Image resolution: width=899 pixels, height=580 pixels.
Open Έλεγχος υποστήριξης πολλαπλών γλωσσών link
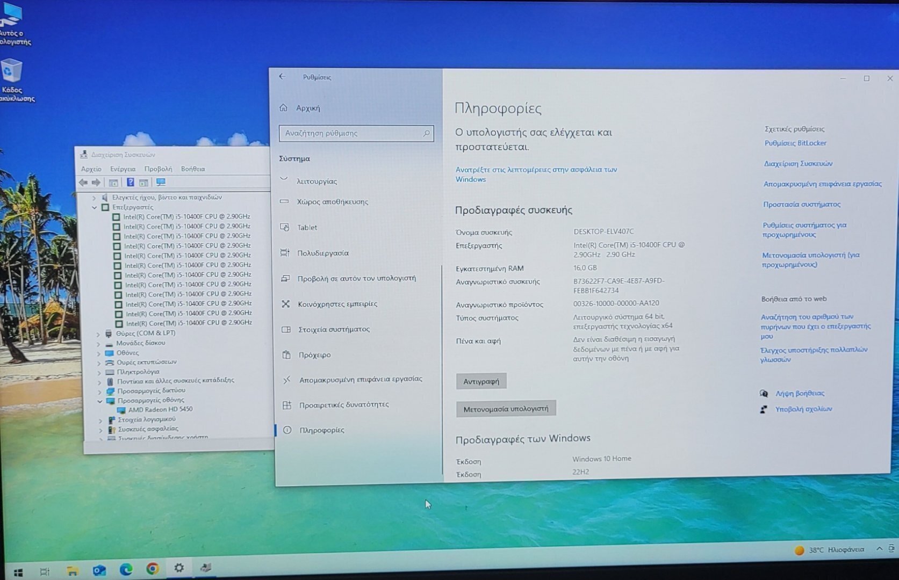814,354
